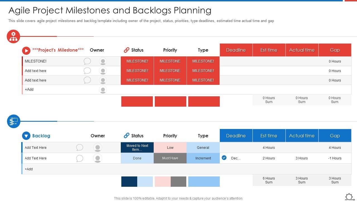Select the dark navy status color swatch below Backlog
The height and width of the screenshot is (201, 357).
[x=129, y=181]
